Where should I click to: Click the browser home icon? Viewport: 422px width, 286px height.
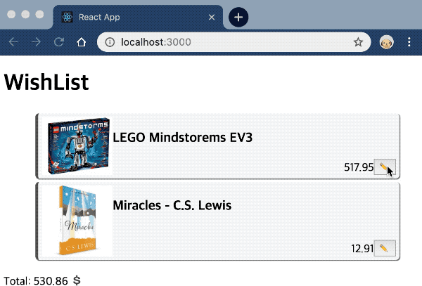(82, 42)
